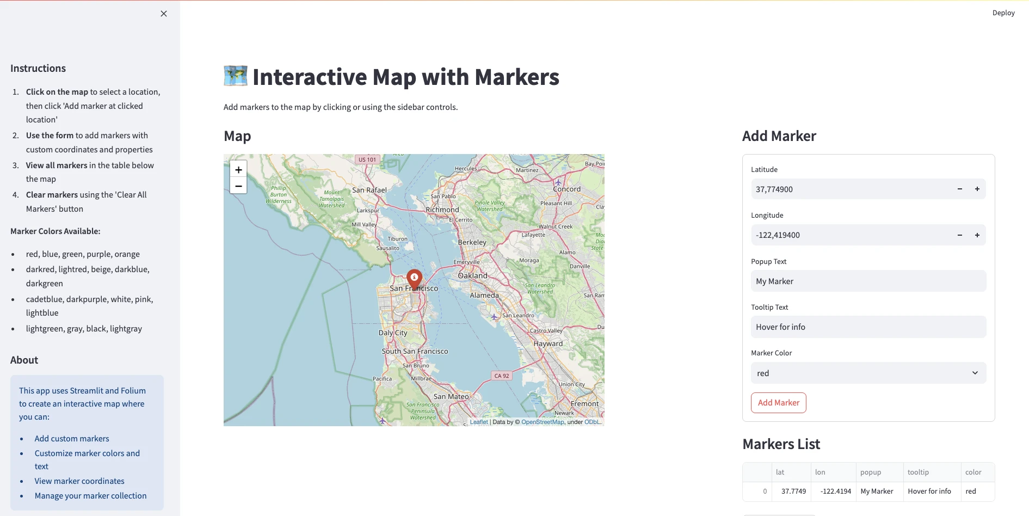Increase Latitude with the plus stepper
This screenshot has width=1029, height=516.
[x=977, y=189]
